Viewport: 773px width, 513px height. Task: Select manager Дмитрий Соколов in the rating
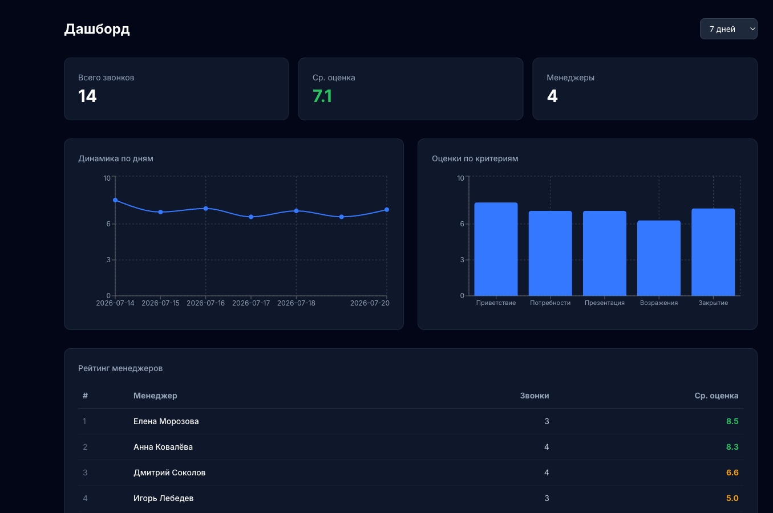pyautogui.click(x=169, y=473)
